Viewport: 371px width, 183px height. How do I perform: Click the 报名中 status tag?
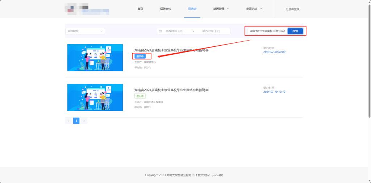140,56
